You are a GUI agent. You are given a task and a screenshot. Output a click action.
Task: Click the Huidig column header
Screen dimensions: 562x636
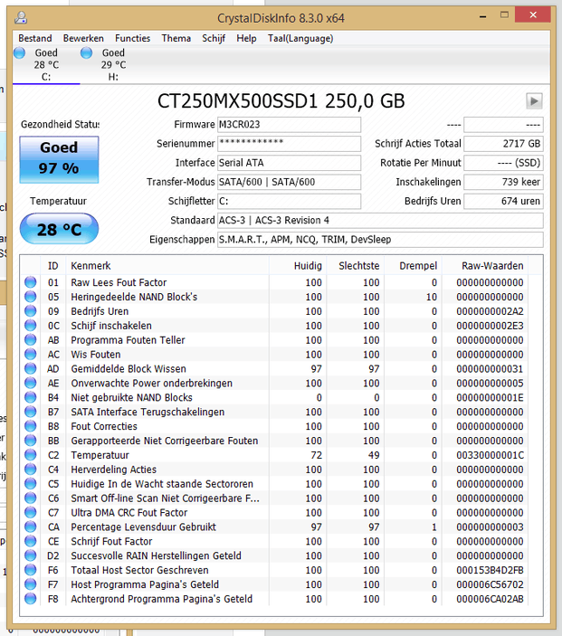tap(298, 266)
